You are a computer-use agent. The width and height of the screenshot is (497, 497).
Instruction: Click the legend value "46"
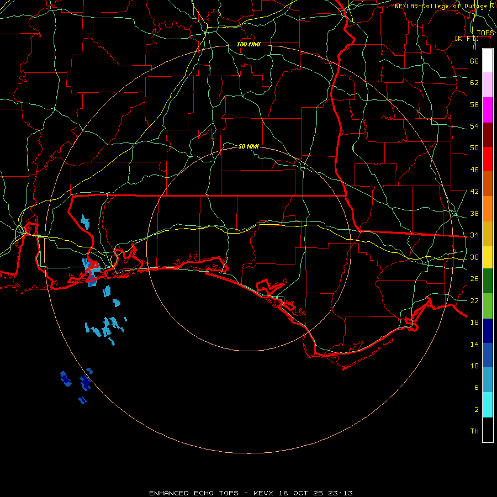coord(474,170)
